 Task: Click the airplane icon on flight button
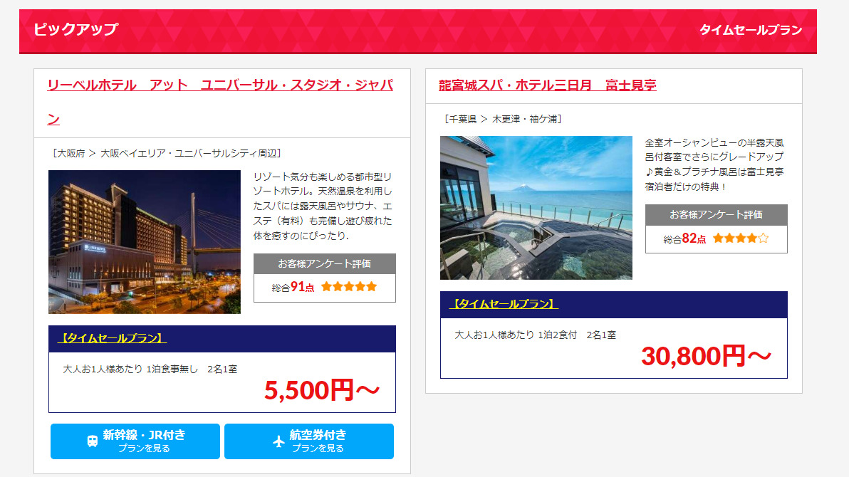pos(278,441)
